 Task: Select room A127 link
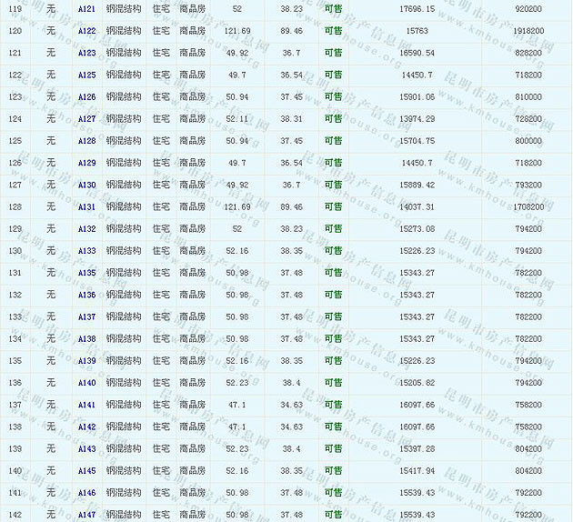click(86, 119)
